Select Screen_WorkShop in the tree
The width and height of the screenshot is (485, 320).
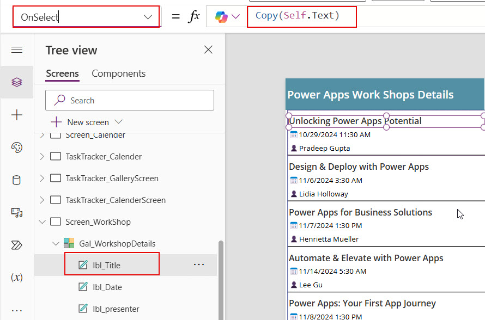98,222
